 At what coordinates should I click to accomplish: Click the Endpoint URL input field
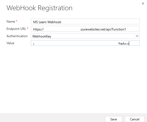point(85,29)
